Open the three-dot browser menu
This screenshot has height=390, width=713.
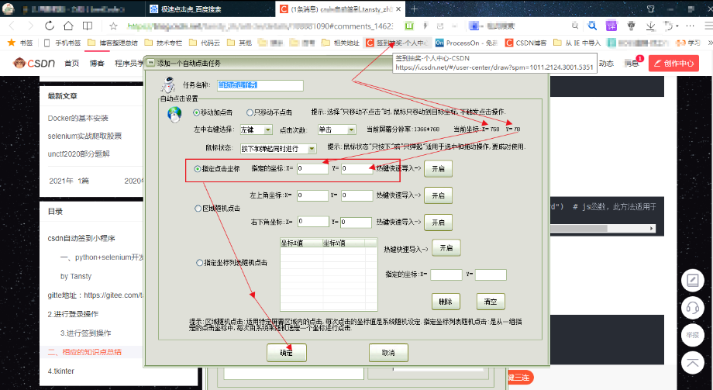click(x=691, y=26)
